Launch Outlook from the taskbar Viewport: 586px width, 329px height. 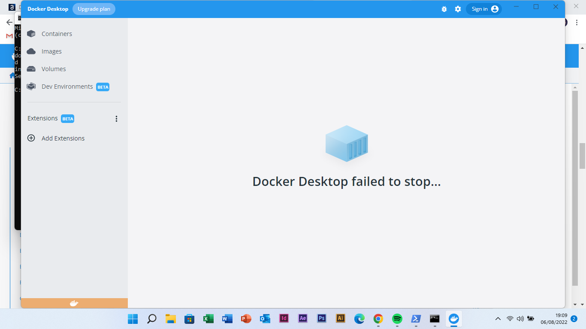click(x=265, y=319)
